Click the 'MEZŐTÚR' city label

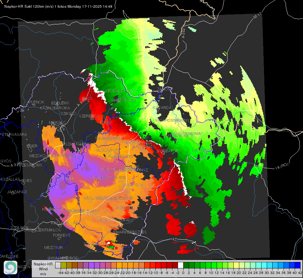tap(54, 247)
